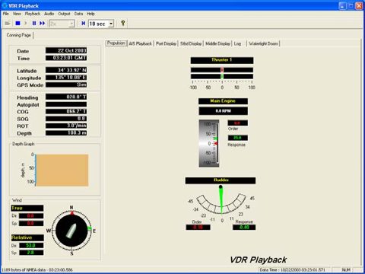Pause the VDR playback

(34, 24)
